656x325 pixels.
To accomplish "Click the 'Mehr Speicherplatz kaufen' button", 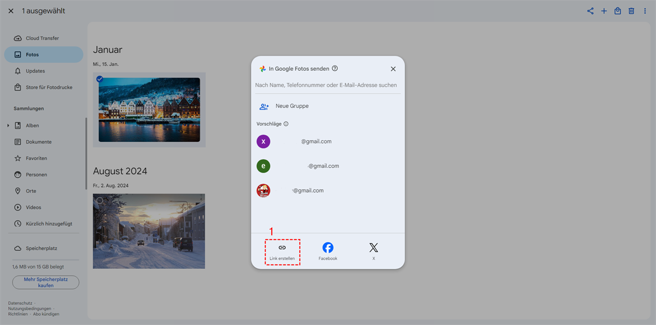I will 46,282.
